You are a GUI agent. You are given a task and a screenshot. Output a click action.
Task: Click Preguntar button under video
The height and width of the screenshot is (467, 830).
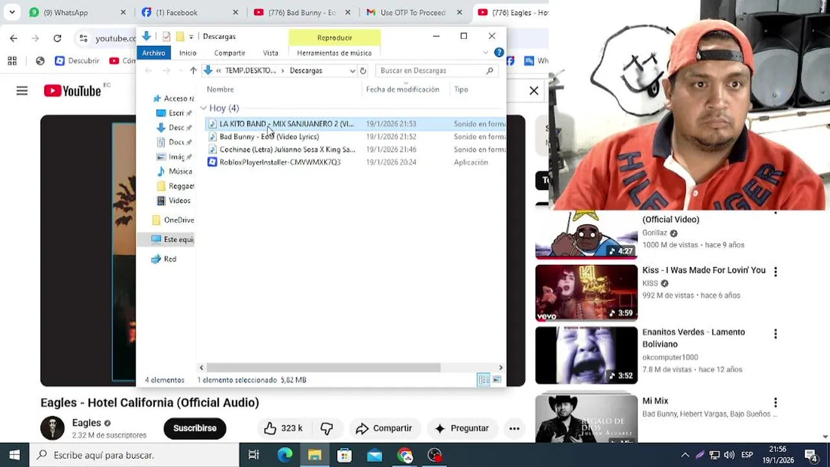pyautogui.click(x=462, y=428)
